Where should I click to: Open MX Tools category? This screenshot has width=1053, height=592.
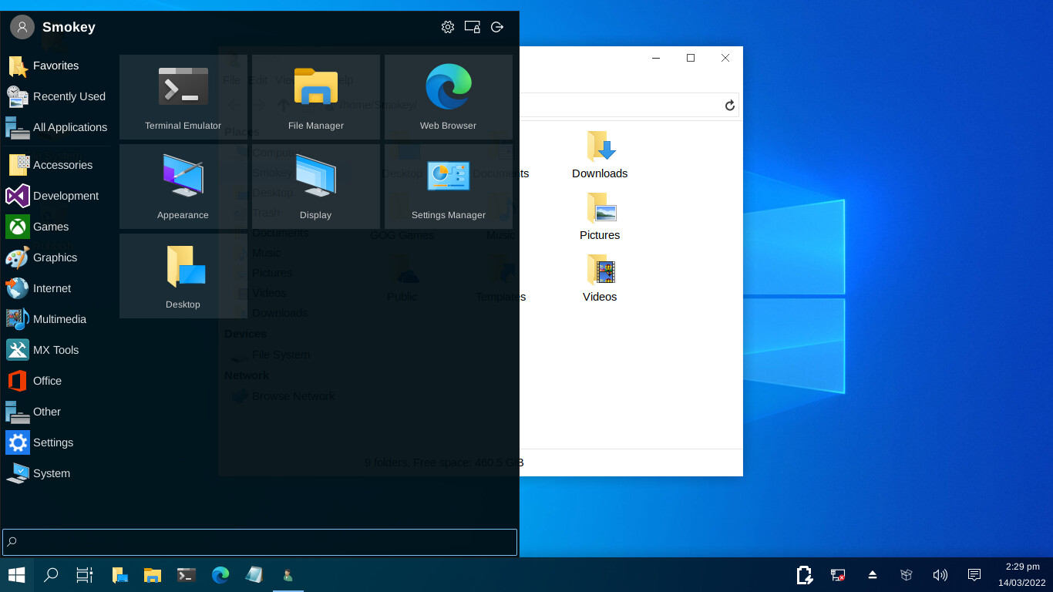pos(58,350)
